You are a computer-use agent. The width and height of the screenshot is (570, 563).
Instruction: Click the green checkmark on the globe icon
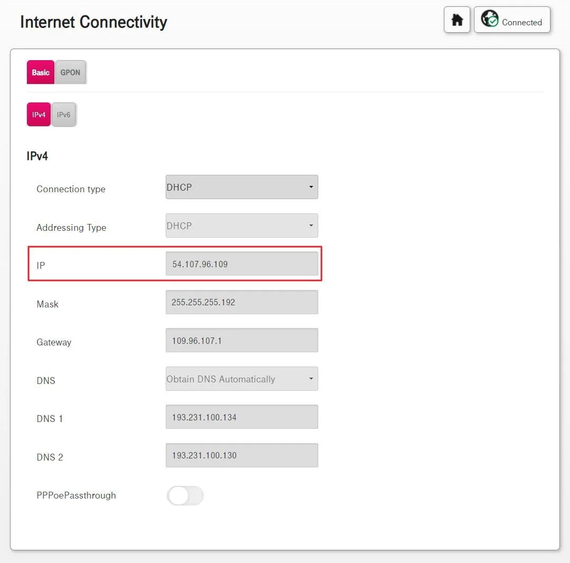tap(493, 21)
